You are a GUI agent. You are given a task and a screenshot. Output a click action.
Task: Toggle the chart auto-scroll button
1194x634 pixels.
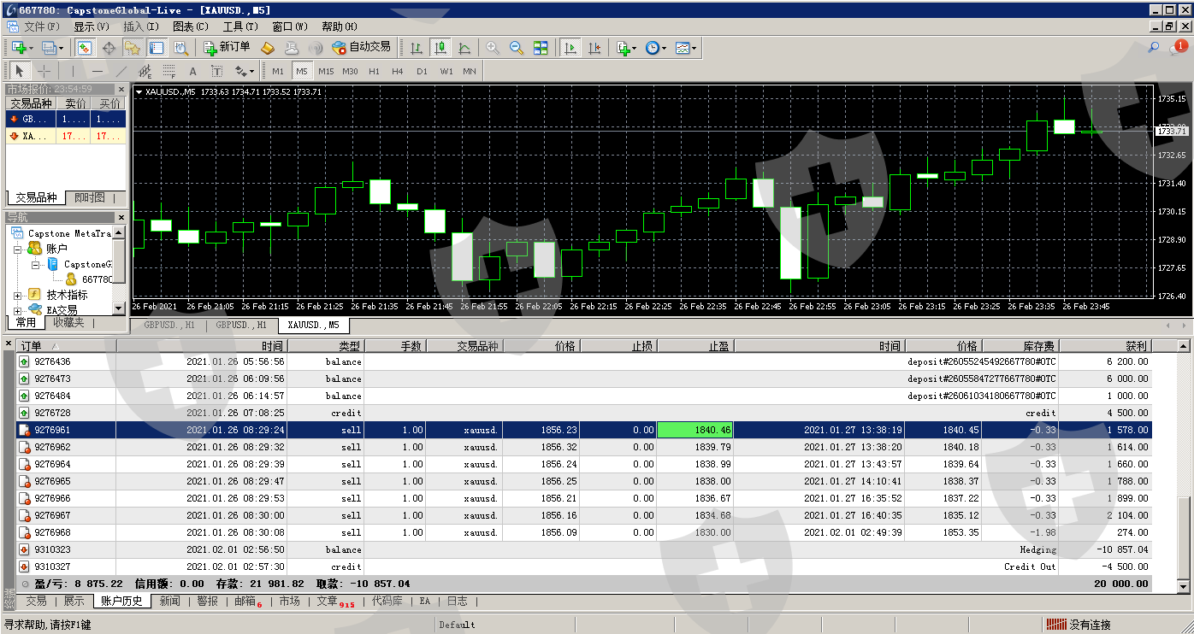[570, 48]
